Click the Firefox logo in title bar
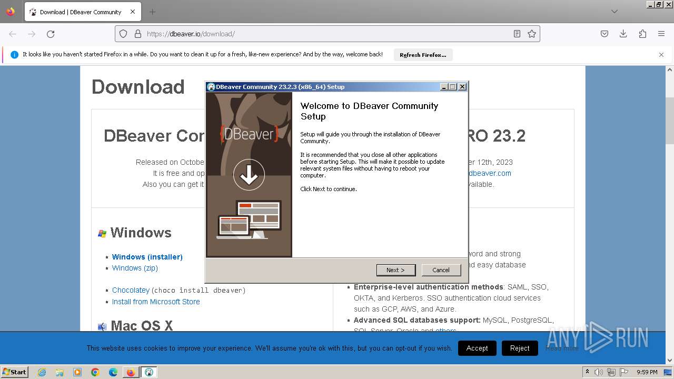Screen dimensions: 674x379 pos(11,12)
